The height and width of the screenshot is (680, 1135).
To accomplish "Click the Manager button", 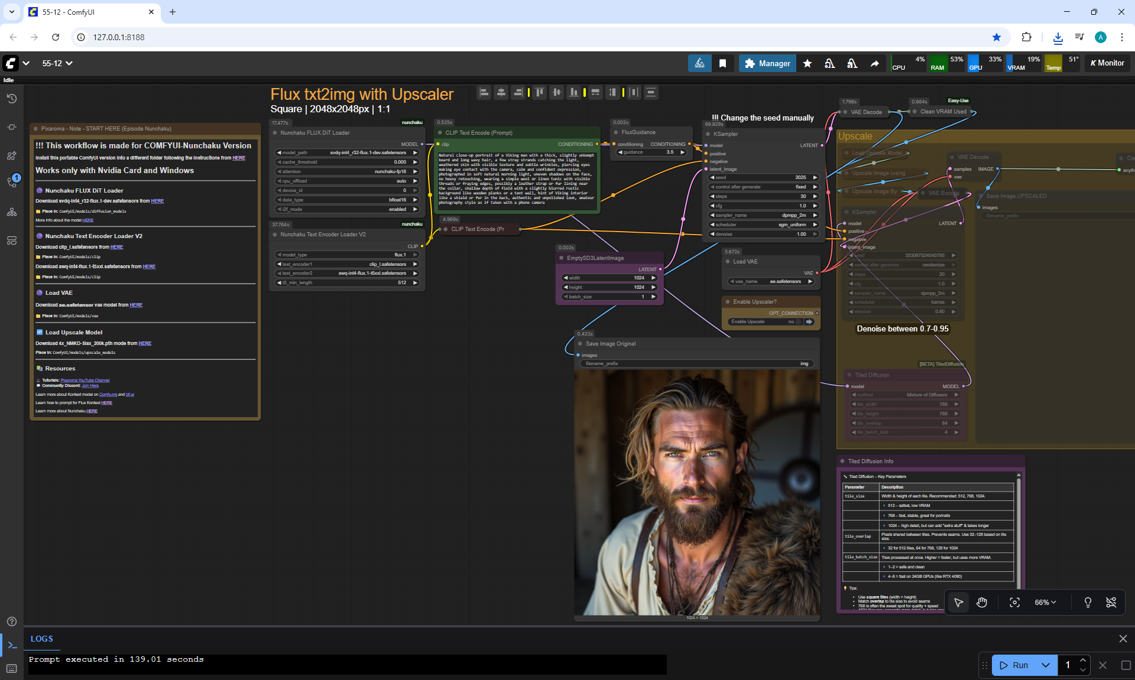I will coord(767,63).
